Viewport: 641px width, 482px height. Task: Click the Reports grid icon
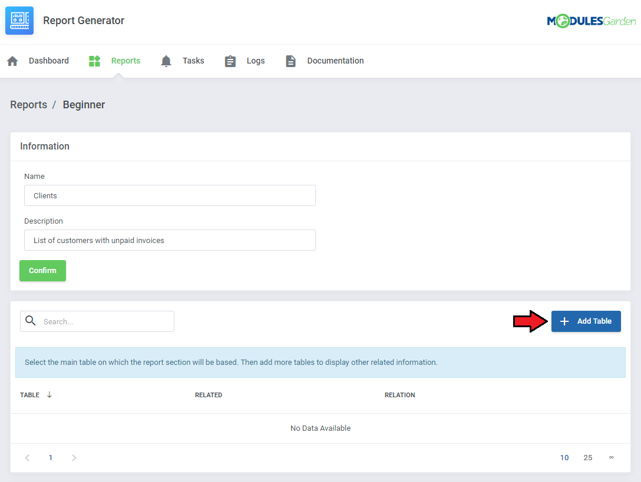[x=94, y=61]
